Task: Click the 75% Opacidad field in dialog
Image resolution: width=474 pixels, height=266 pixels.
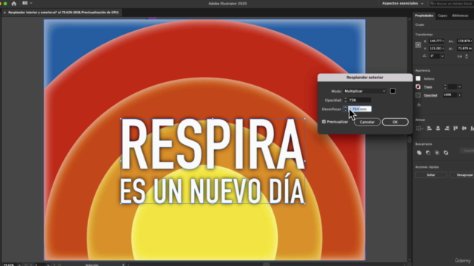Action: coord(360,100)
